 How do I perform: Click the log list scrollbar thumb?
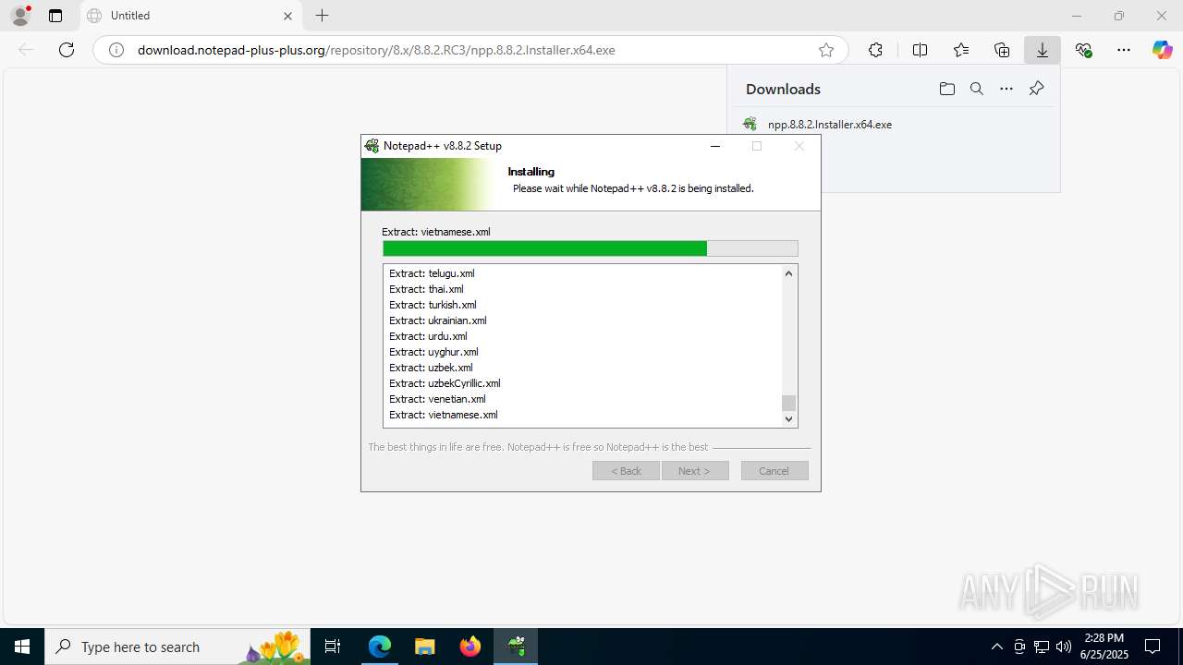click(x=788, y=403)
